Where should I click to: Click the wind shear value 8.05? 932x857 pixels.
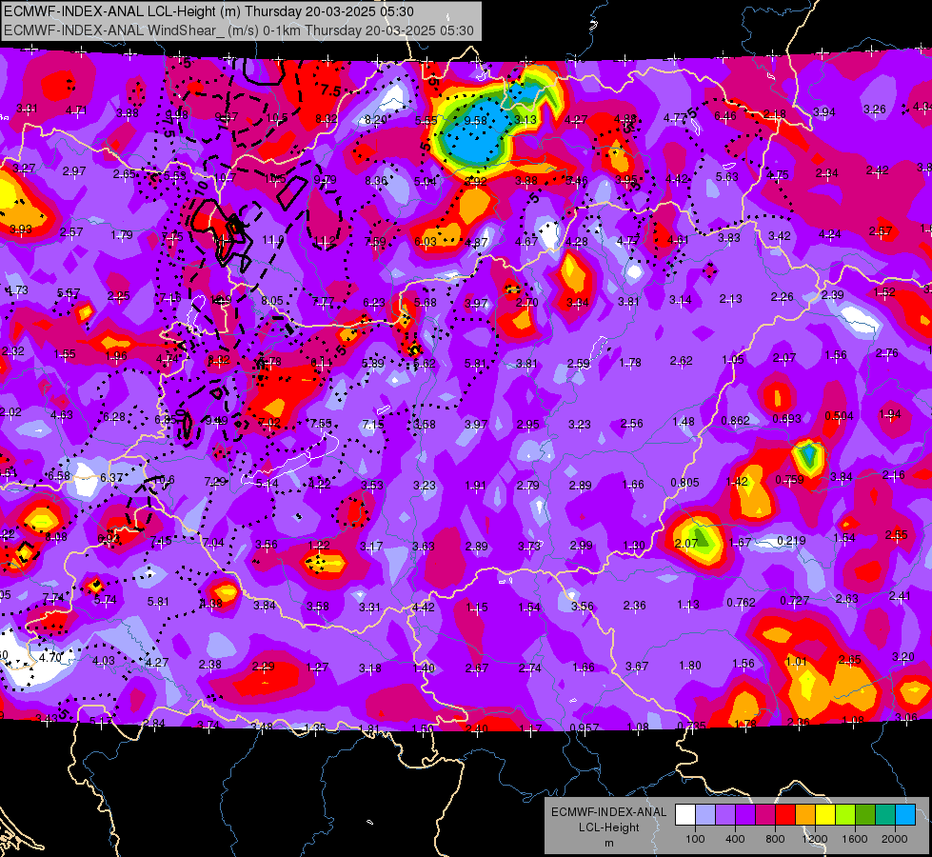pos(272,300)
